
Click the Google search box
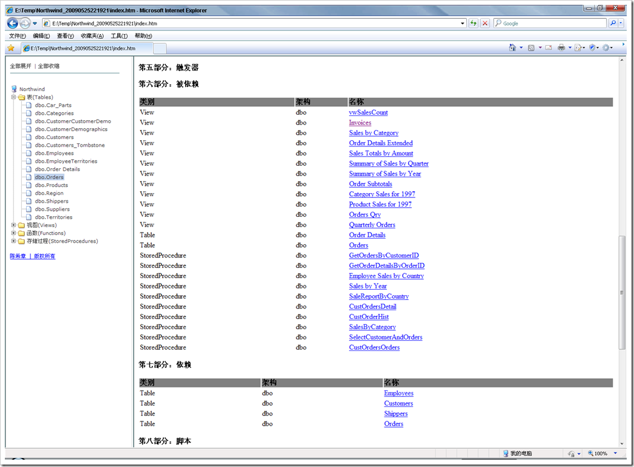click(550, 24)
